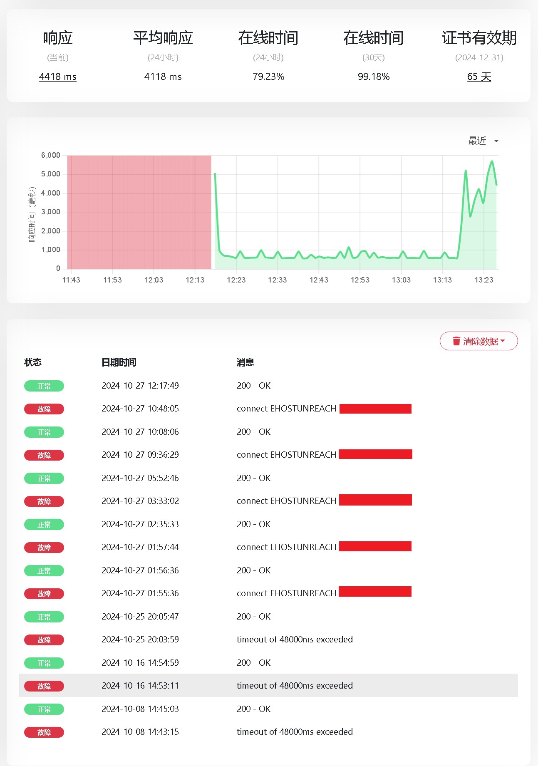Screen dimensions: 538x766
Task: Click the 12:23 label on chart axis
Action: click(236, 280)
